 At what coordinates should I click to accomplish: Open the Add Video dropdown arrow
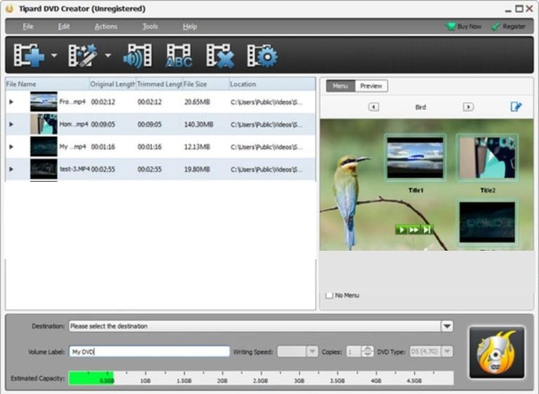[54, 55]
